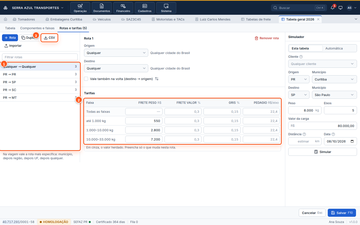Click the Buscar search box
Image resolution: width=360 pixels, height=225 pixels.
pos(299,8)
